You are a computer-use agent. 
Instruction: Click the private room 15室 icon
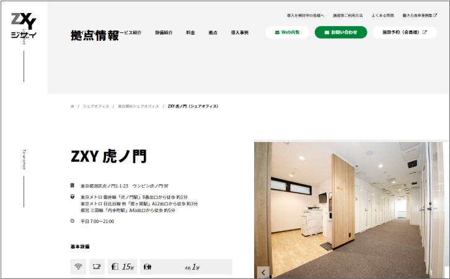point(123,267)
